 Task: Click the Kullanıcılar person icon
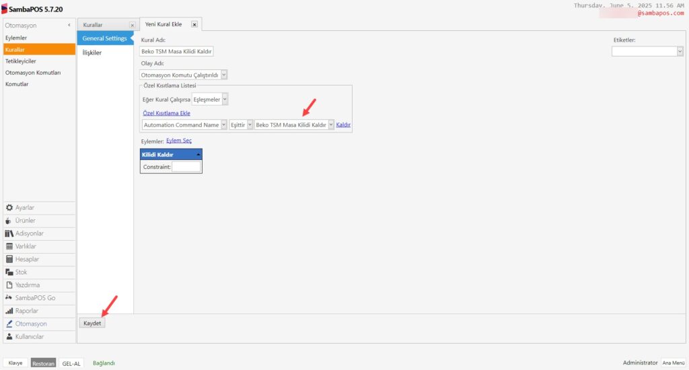(9, 336)
